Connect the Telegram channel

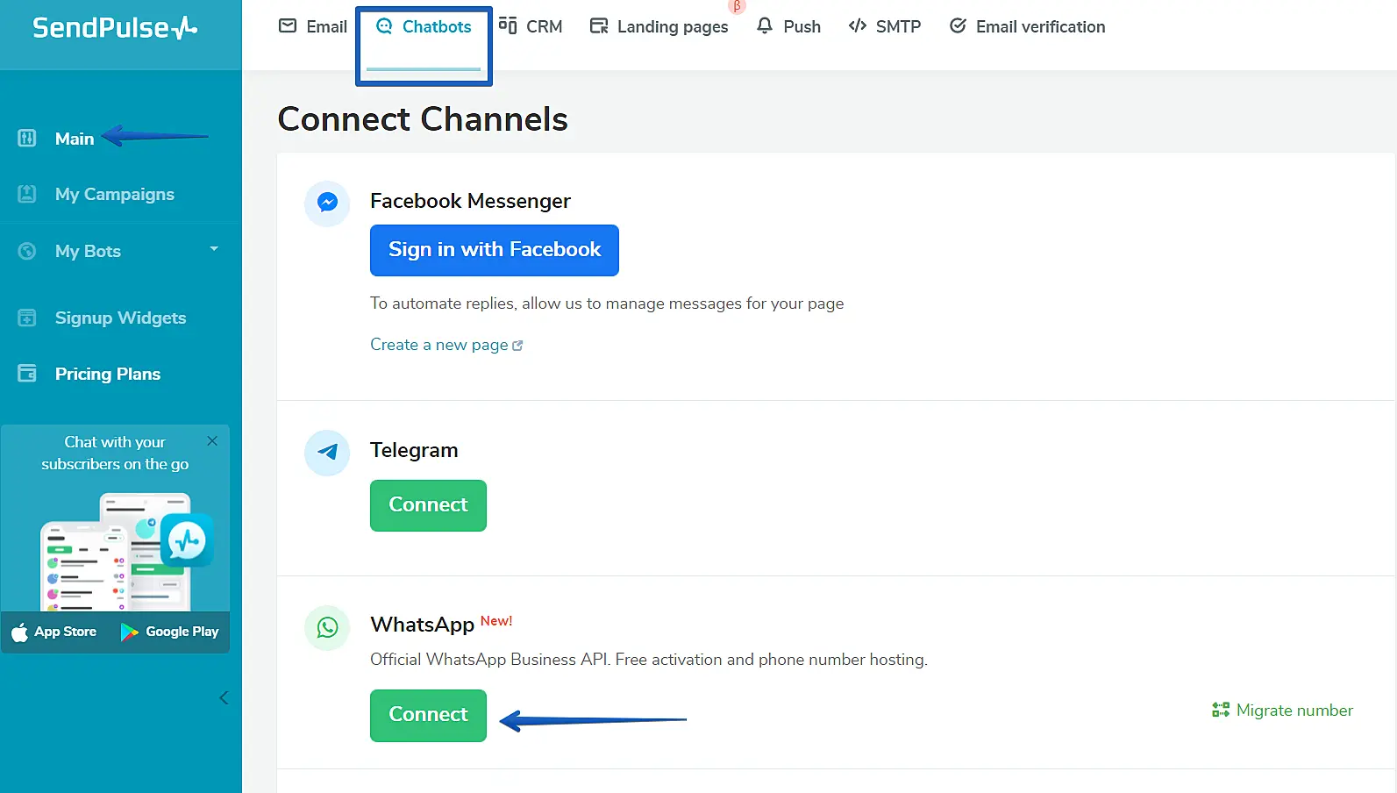[x=428, y=505]
